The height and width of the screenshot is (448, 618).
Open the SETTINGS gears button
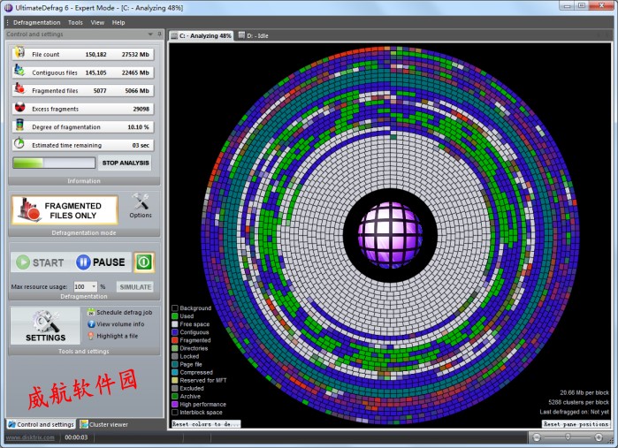(45, 326)
